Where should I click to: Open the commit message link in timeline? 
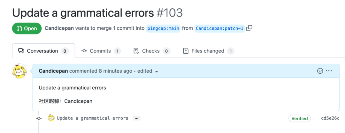click(x=92, y=118)
